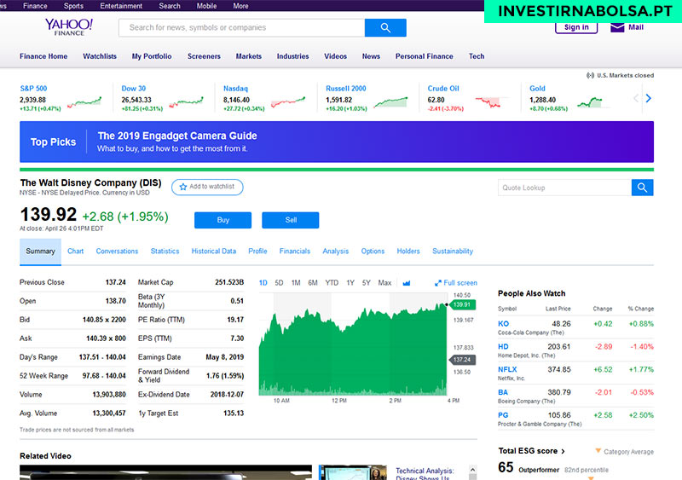682x480 pixels.
Task: Switch to the Statistics tab
Action: click(165, 252)
